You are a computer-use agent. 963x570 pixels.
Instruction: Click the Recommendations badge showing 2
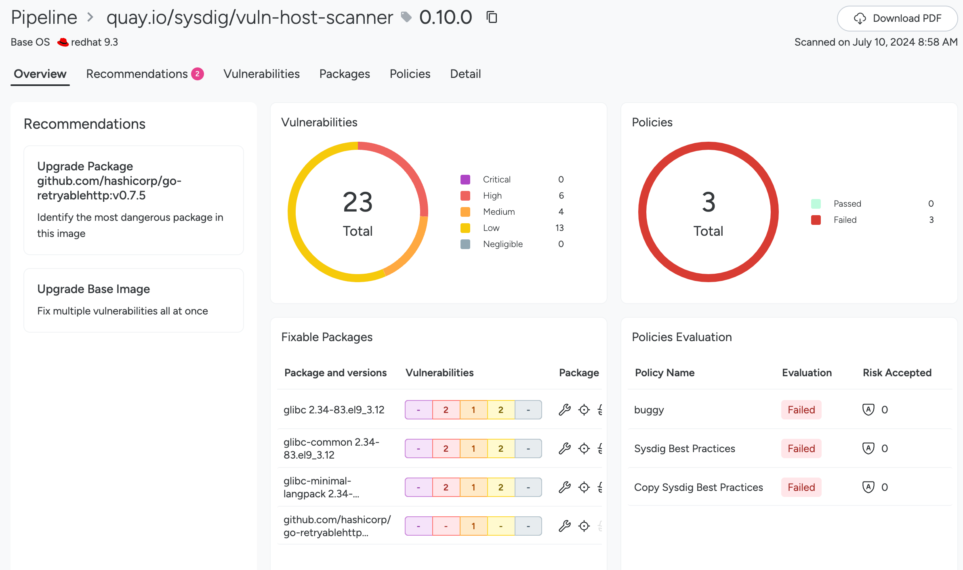tap(198, 74)
